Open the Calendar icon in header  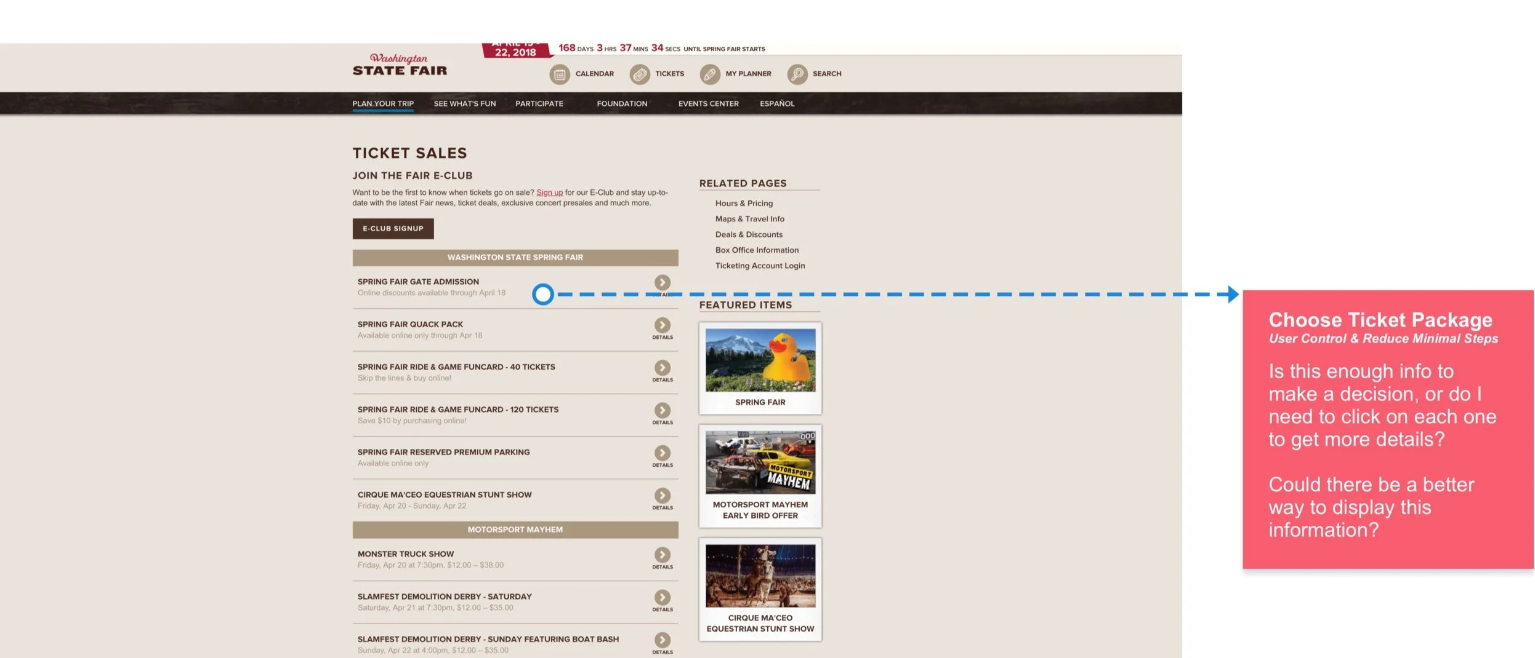pyautogui.click(x=559, y=74)
